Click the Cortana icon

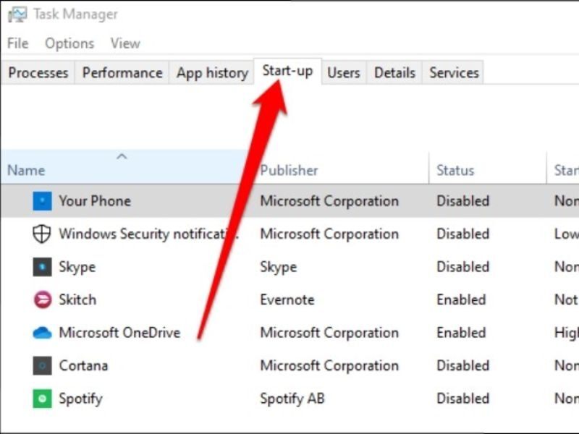(x=41, y=365)
